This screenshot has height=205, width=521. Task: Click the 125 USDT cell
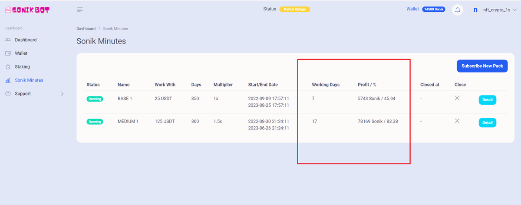tap(165, 121)
